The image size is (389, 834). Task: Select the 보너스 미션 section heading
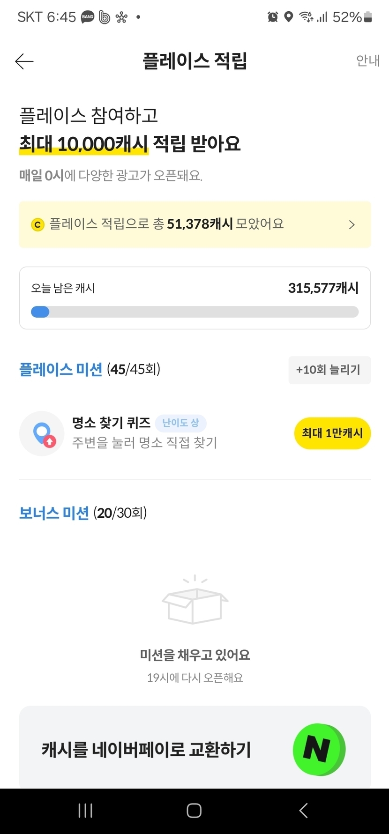click(x=54, y=513)
